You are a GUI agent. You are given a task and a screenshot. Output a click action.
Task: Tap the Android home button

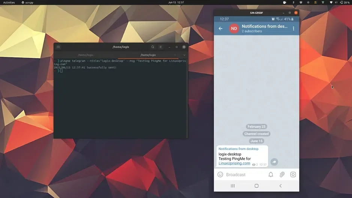click(x=256, y=186)
